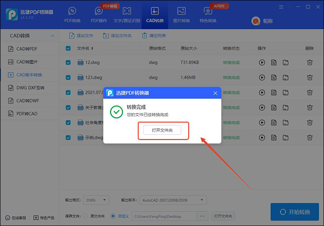Click 转换完成 status for 123.dwg
Image resolution: width=324 pixels, height=226 pixels.
point(231,78)
